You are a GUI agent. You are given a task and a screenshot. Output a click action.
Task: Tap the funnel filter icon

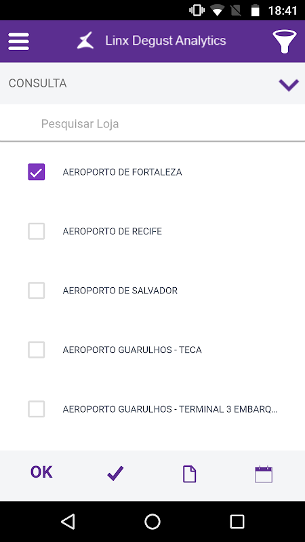coord(284,41)
